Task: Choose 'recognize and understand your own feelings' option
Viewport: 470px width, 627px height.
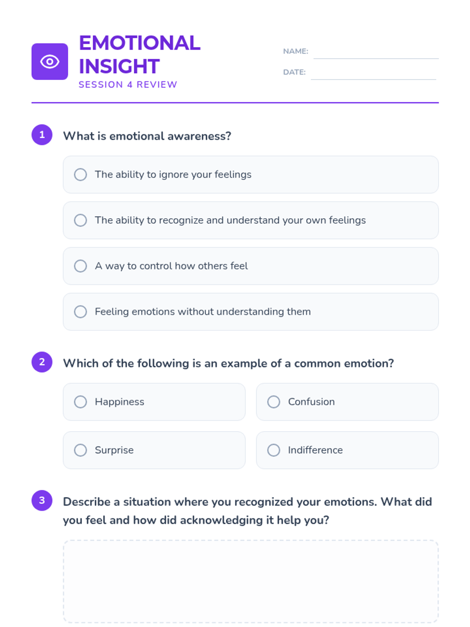Action: tap(81, 220)
